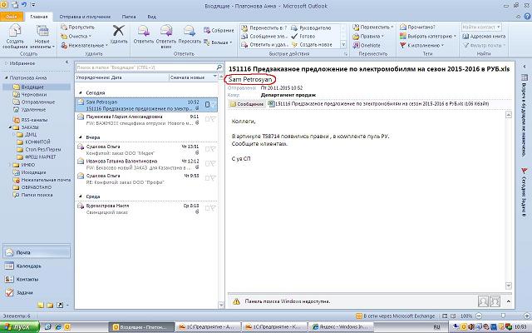This screenshot has width=532, height=333.
Task: Forward the message with Переслать
Action: point(190,34)
